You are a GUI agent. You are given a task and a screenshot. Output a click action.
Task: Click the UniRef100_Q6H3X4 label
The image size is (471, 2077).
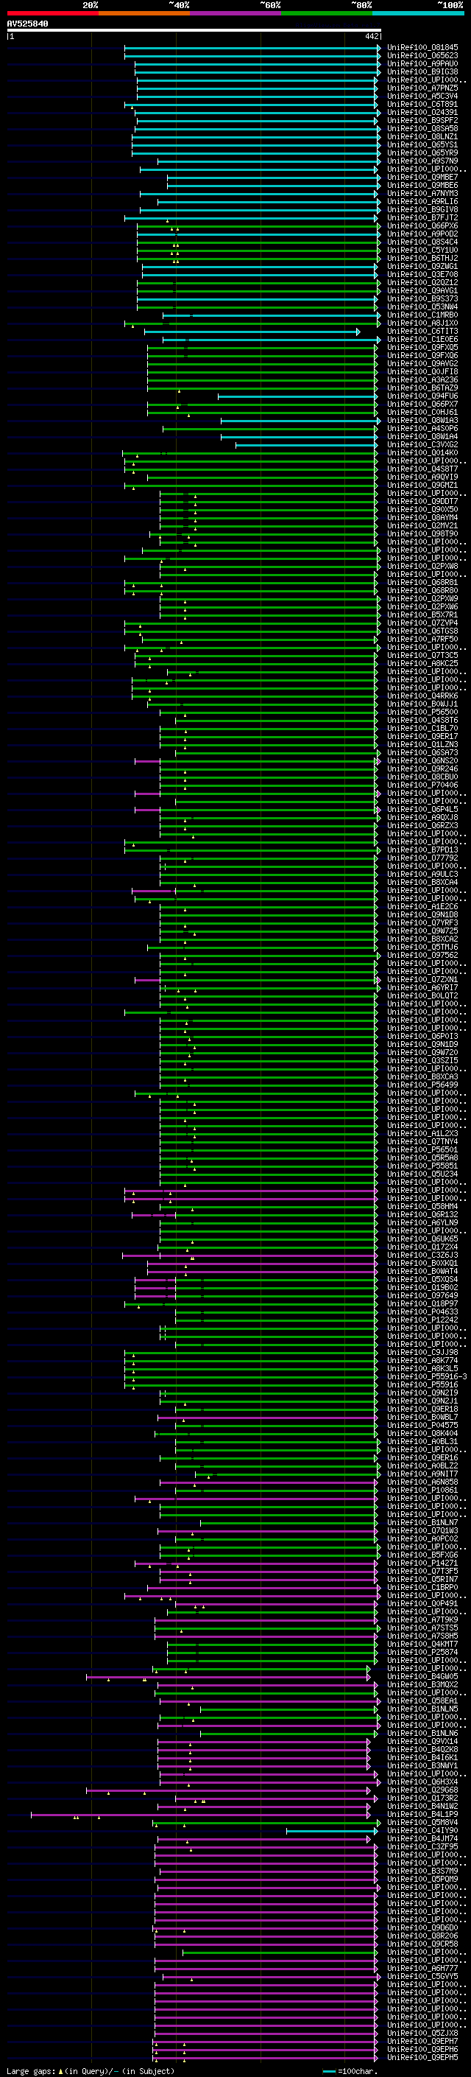click(x=422, y=1782)
